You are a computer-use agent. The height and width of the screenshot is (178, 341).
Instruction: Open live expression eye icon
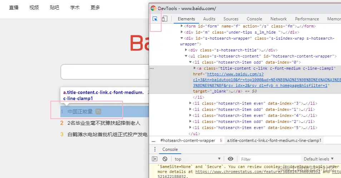coord(231,159)
